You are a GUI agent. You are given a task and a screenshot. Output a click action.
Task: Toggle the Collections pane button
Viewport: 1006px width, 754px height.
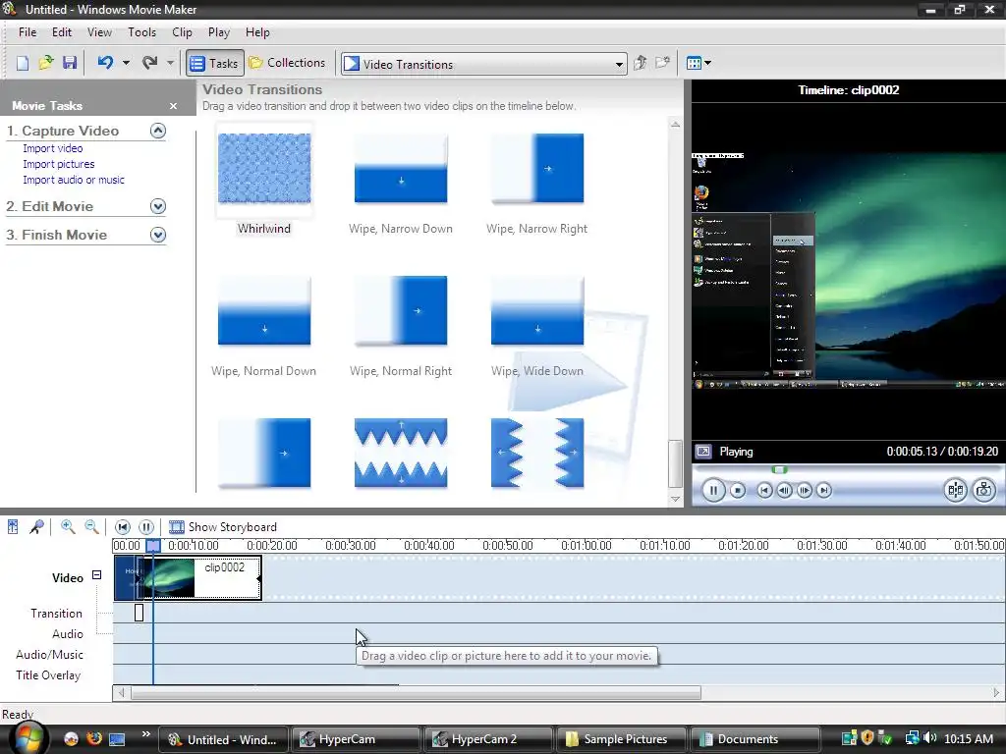[287, 63]
